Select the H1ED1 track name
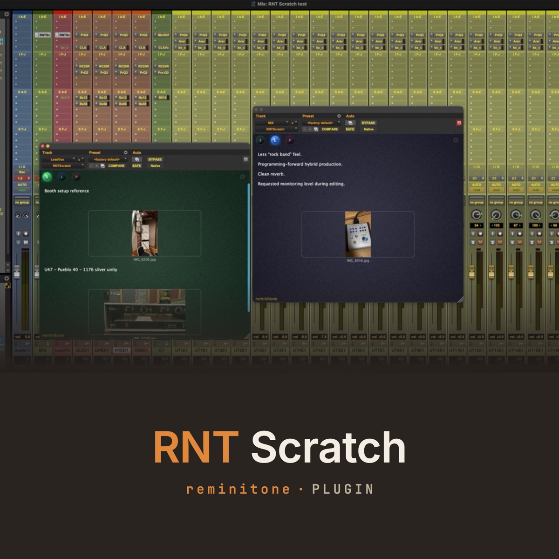The image size is (559, 559). (122, 350)
